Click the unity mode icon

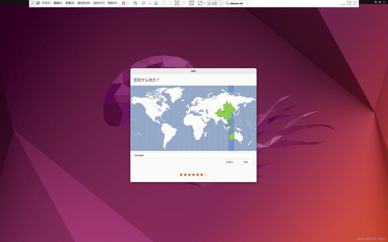(183, 3)
